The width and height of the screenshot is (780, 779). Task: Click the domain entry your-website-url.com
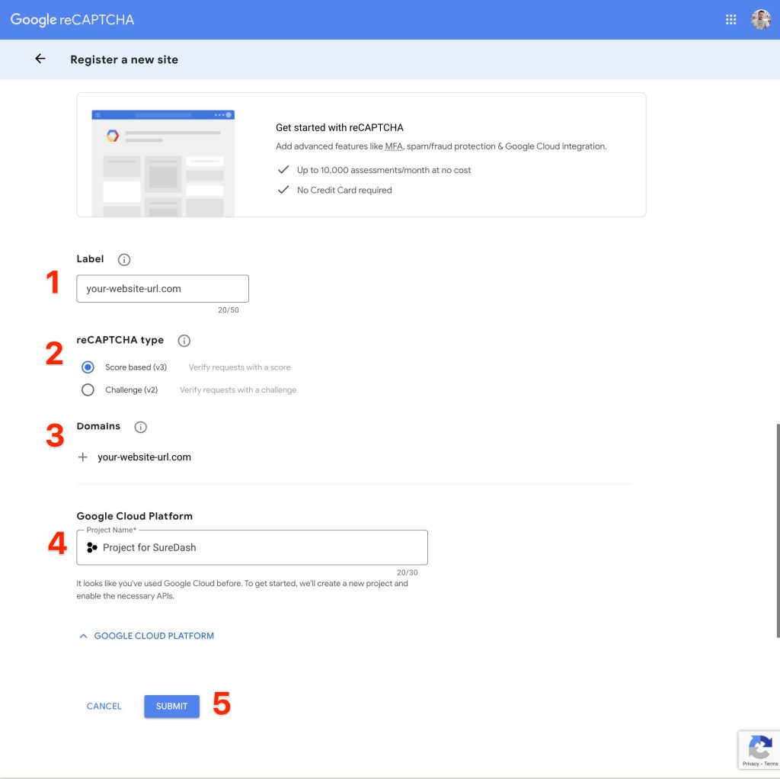click(144, 457)
